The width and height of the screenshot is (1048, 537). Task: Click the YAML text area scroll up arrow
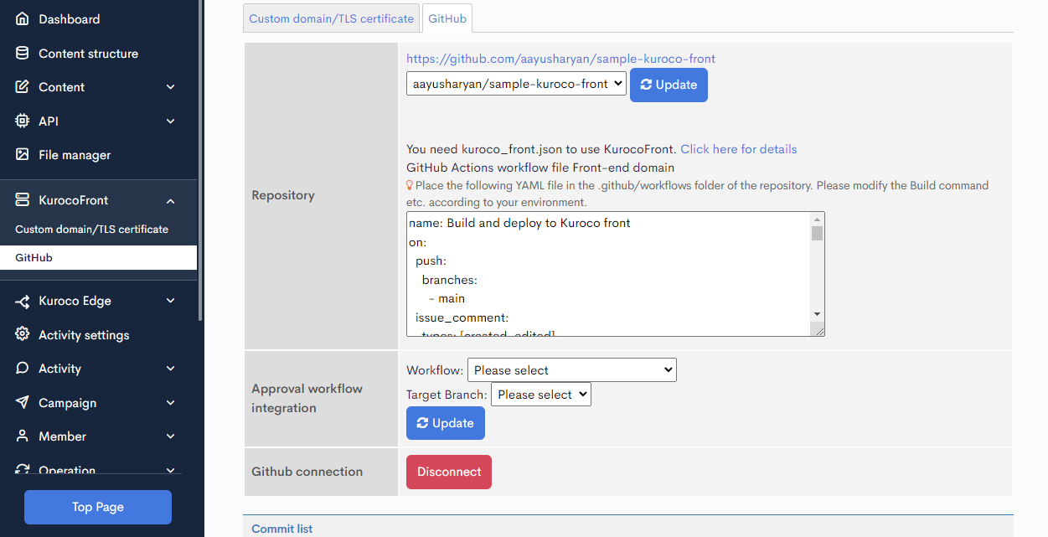pyautogui.click(x=818, y=219)
